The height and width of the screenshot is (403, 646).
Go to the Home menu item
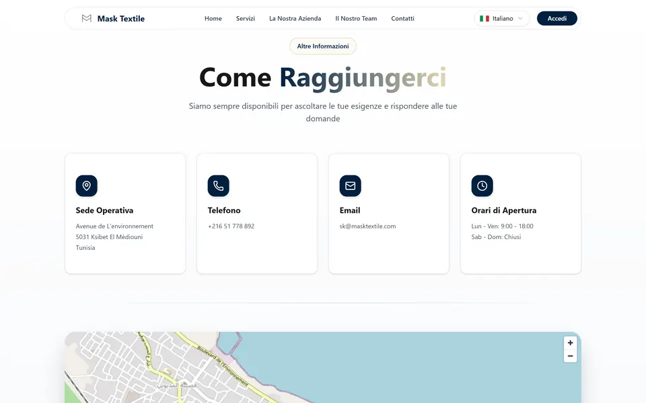point(213,19)
